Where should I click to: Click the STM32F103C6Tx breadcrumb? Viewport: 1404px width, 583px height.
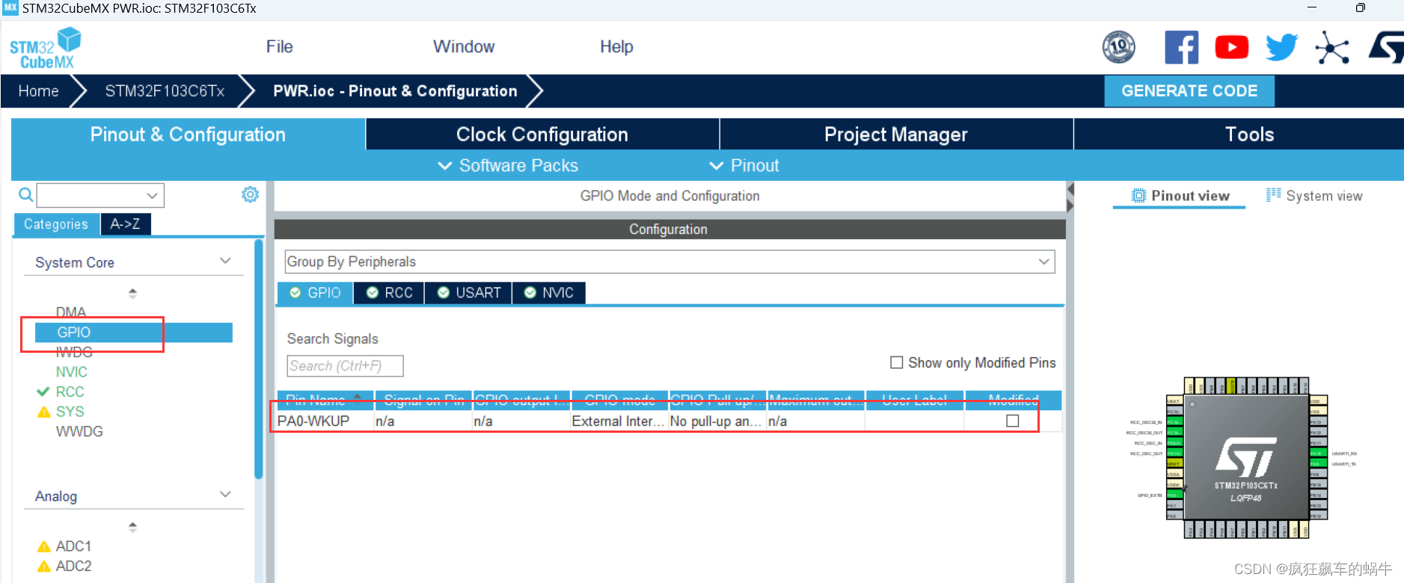(165, 91)
